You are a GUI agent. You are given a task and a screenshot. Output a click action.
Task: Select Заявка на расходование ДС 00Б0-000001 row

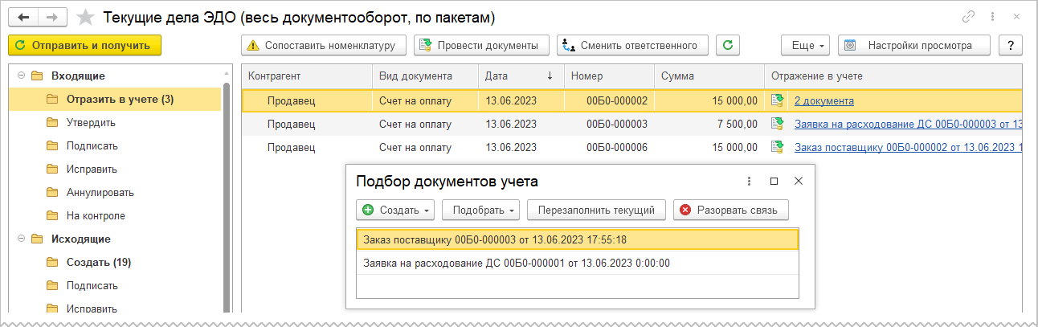516,263
